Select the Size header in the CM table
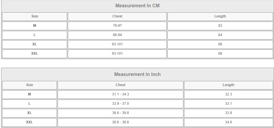 pyautogui.click(x=35, y=16)
